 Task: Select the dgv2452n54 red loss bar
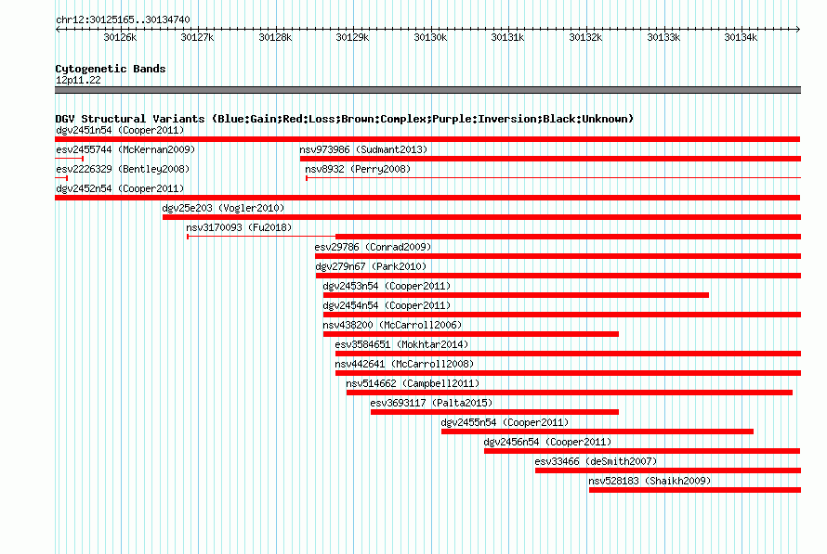pos(427,198)
